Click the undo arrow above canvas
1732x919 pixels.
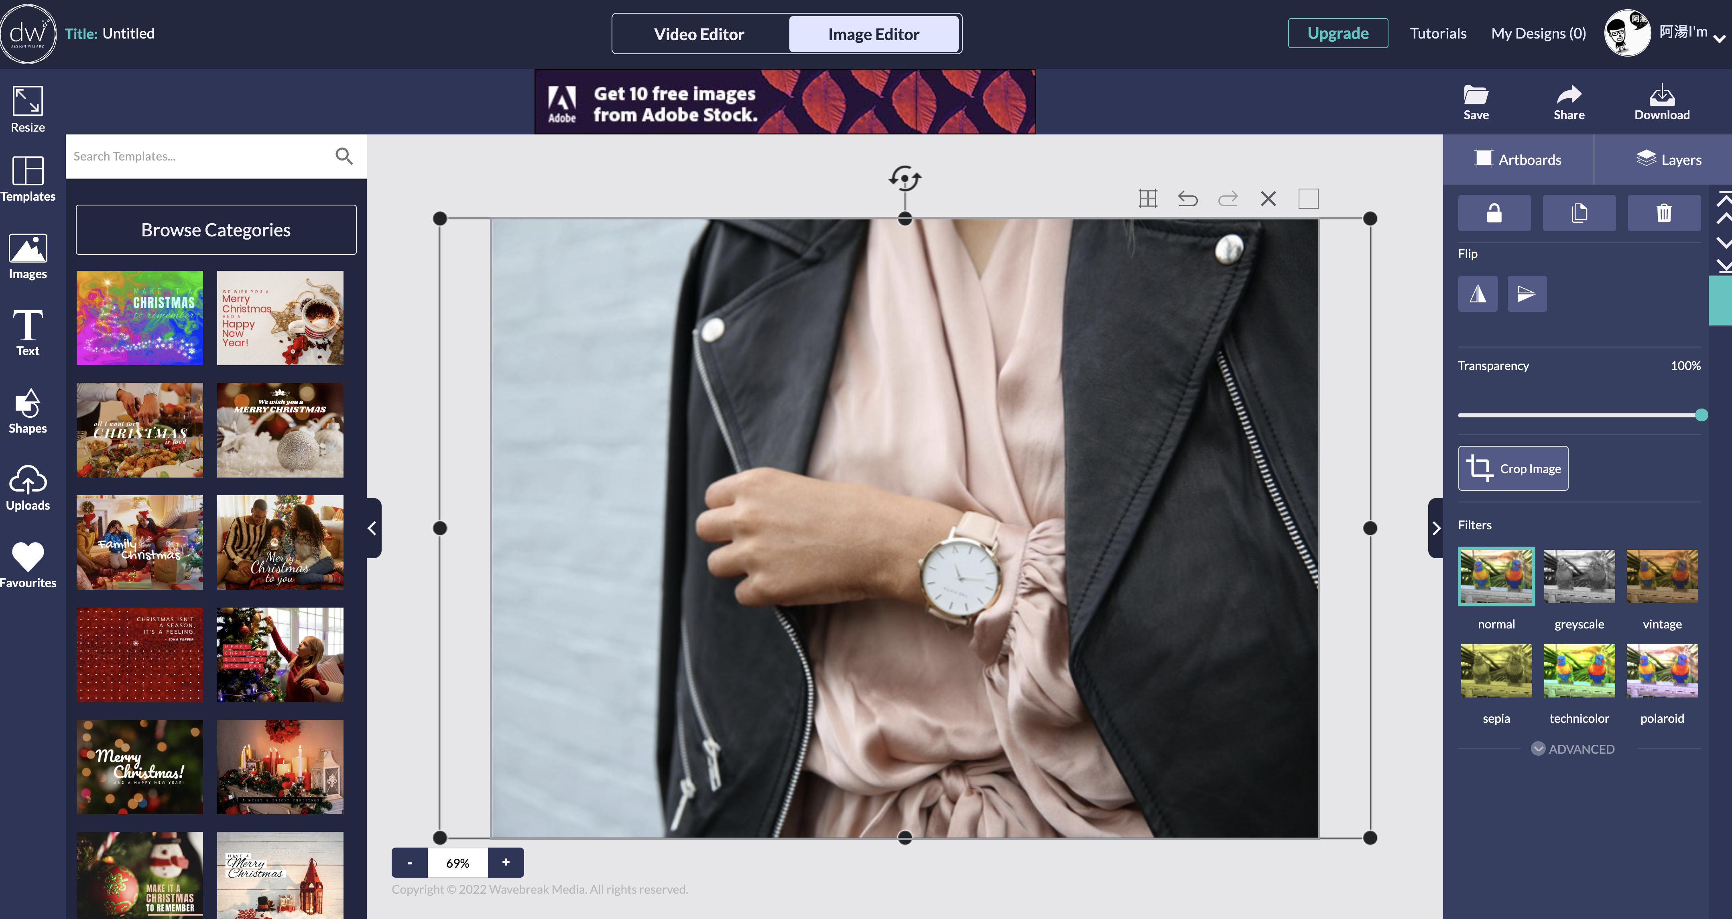point(1187,199)
